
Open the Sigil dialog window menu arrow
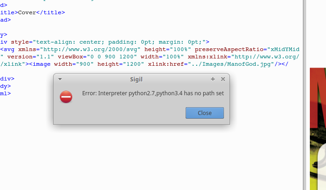(x=60, y=79)
